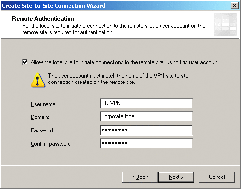Click into the Confirm password input box
The height and width of the screenshot is (189, 241).
(x=146, y=143)
